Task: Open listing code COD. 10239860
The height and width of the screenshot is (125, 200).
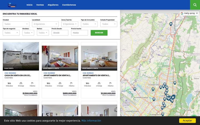Action: (x=49, y=73)
